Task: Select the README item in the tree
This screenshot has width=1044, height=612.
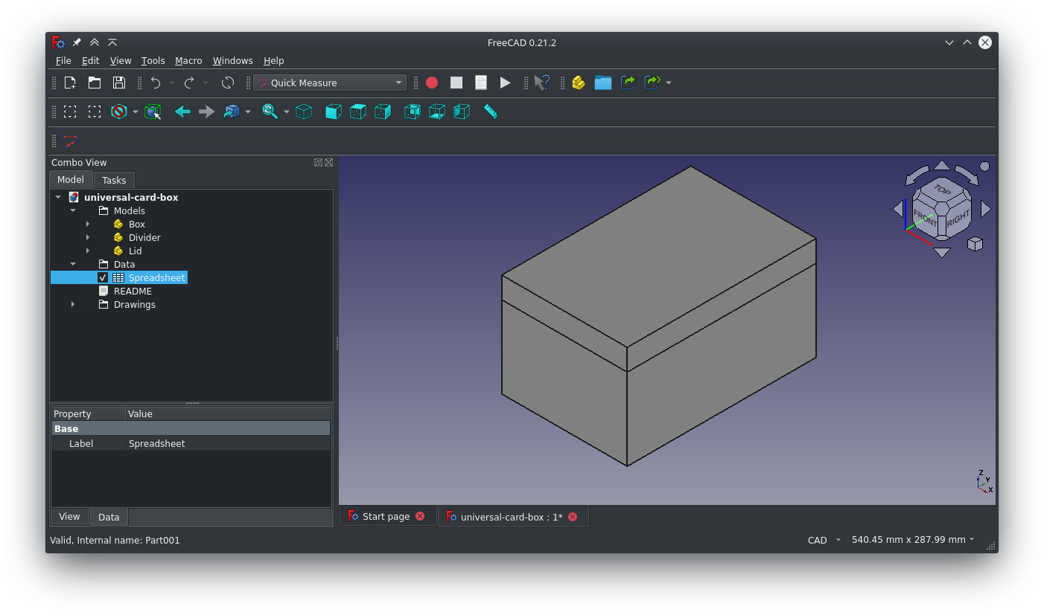Action: click(133, 291)
